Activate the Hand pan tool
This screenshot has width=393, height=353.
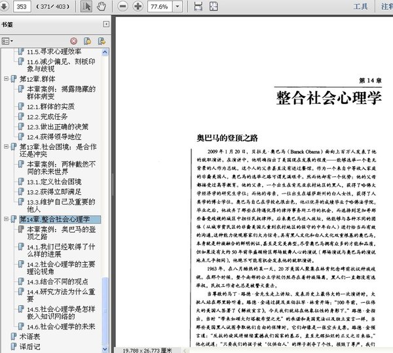(x=102, y=7)
